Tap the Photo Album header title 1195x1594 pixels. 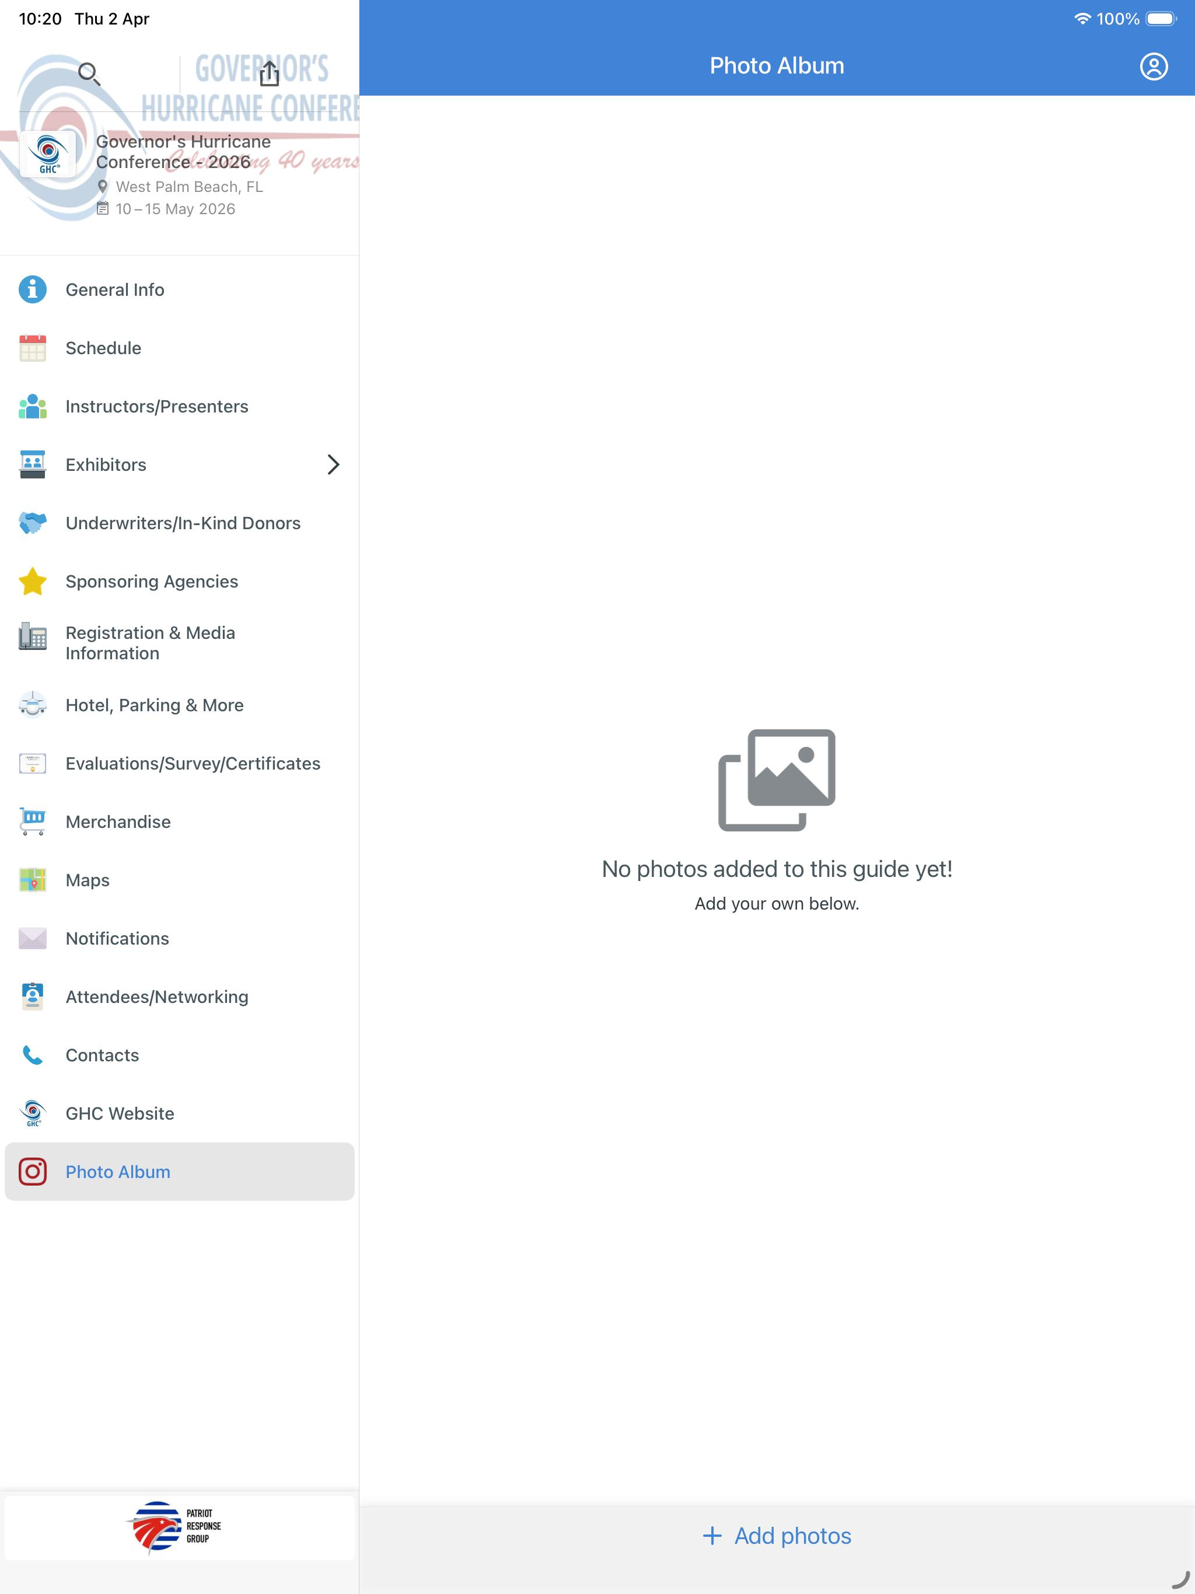[777, 65]
